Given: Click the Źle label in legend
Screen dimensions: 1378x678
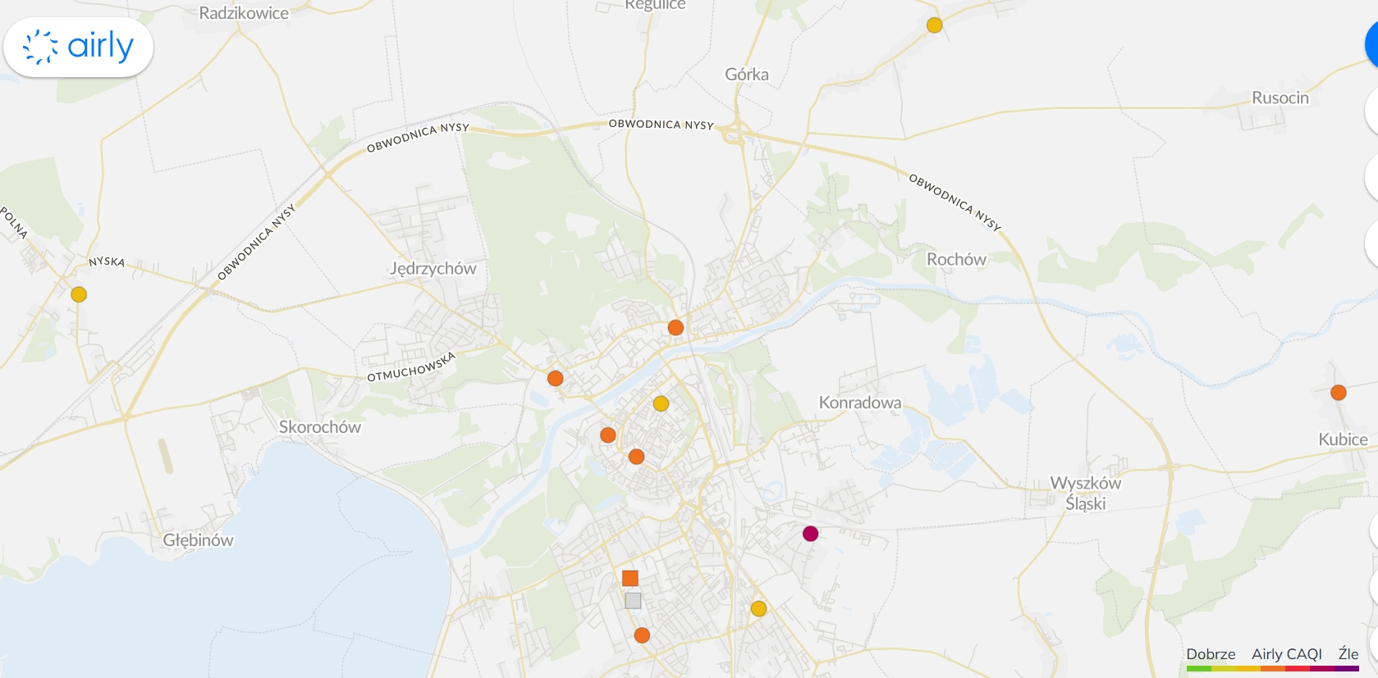Looking at the screenshot, I should coord(1348,654).
